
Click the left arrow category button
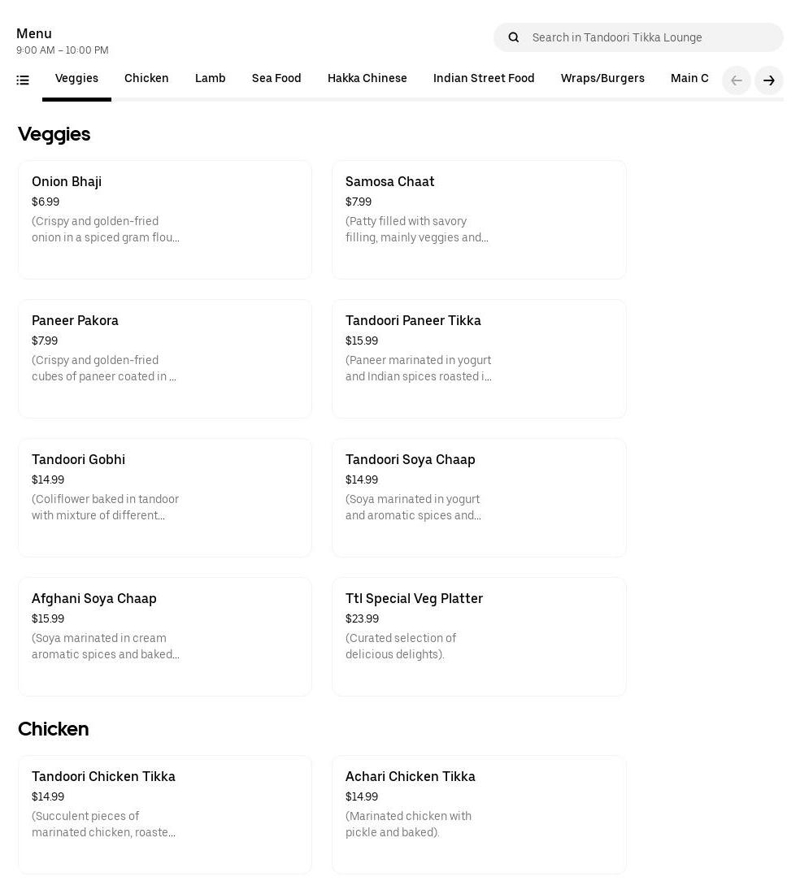coord(737,80)
